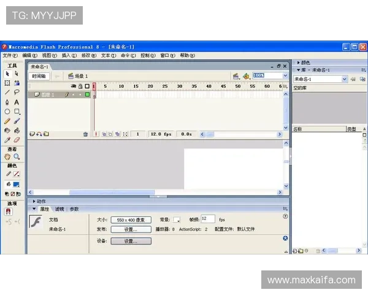
Task: Switch to the 参数 parameters tab
Action: tap(74, 209)
